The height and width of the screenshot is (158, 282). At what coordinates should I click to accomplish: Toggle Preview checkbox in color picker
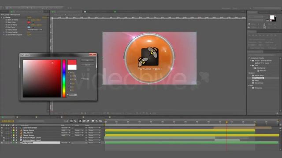click(82, 79)
